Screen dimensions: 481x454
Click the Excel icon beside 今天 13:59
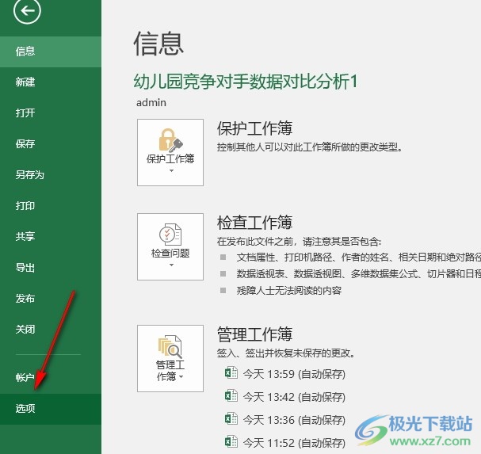231,373
